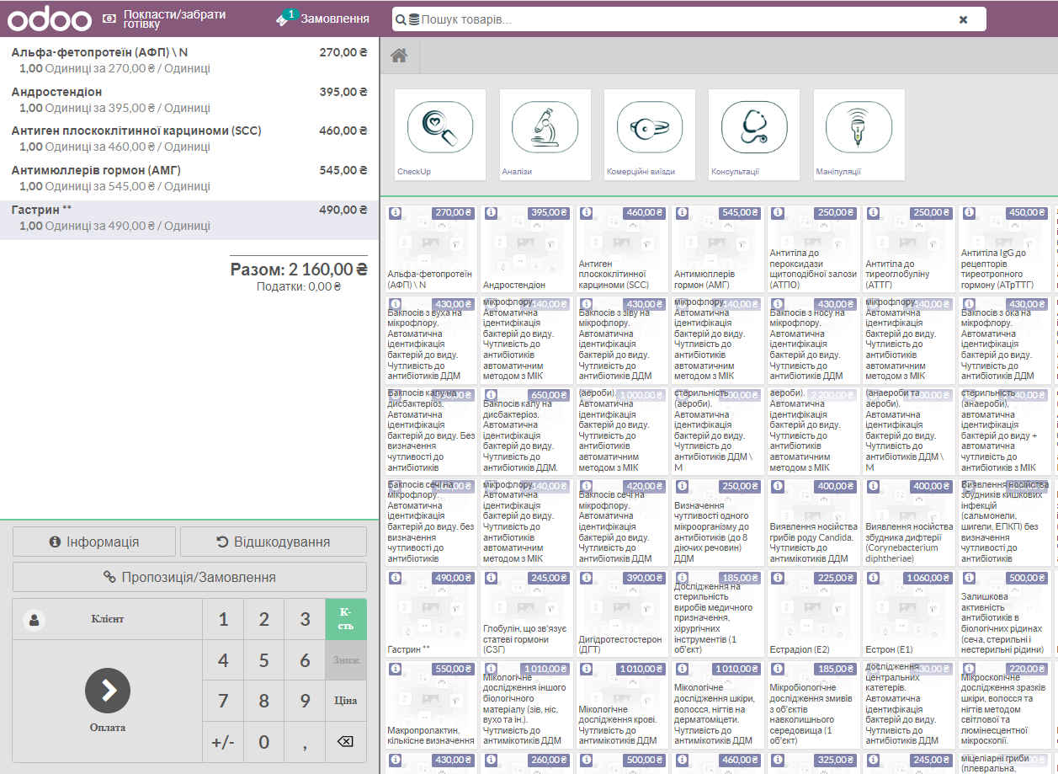1058x774 pixels.
Task: Click the Інформація button
Action: coord(94,542)
